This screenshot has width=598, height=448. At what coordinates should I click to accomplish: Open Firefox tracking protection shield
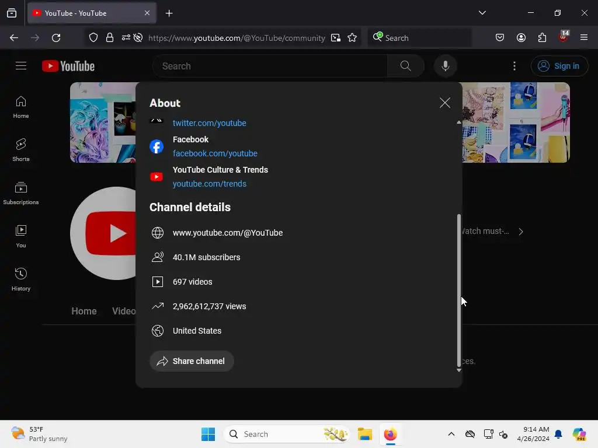pos(93,38)
